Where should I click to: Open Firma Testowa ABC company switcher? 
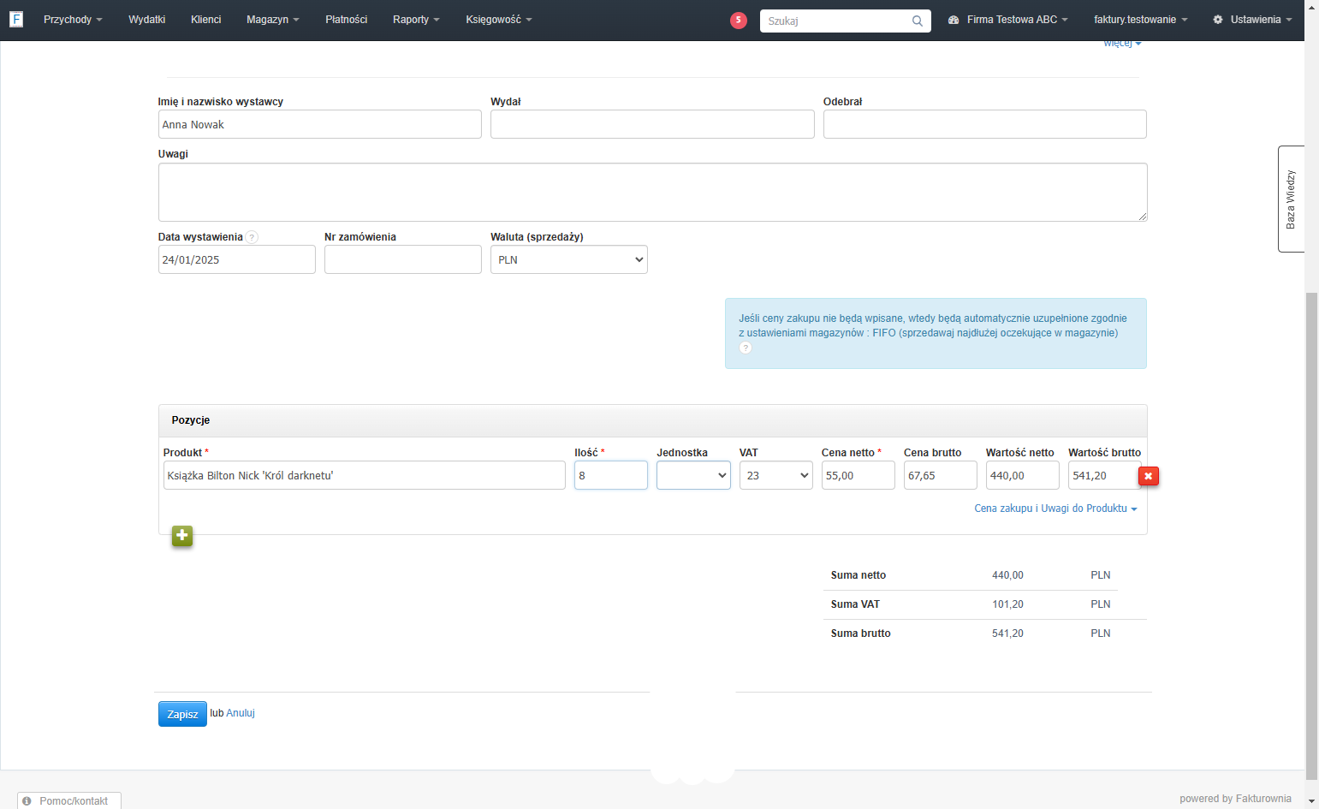click(x=1008, y=20)
